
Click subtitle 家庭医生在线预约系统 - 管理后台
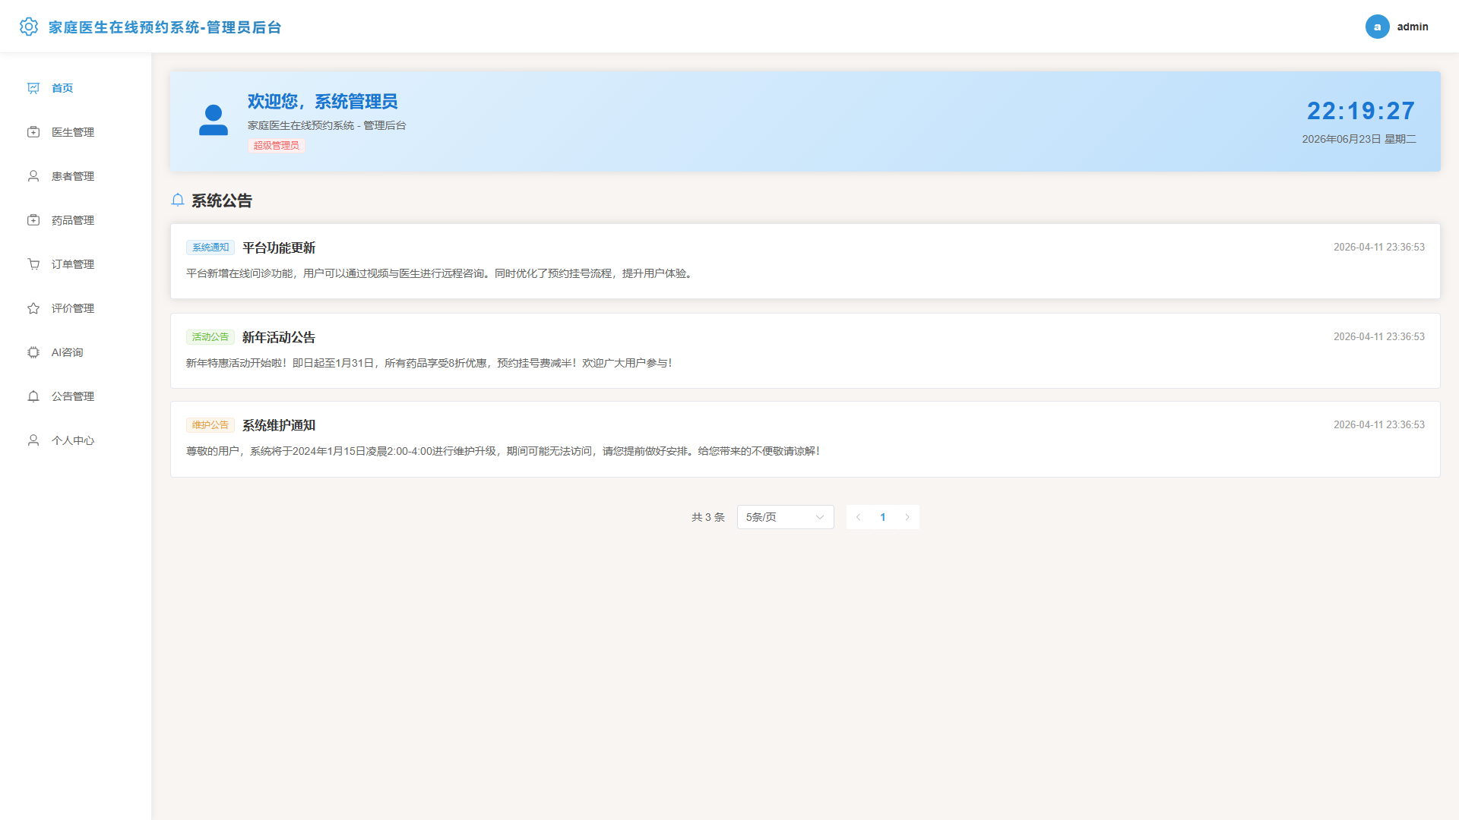point(327,125)
